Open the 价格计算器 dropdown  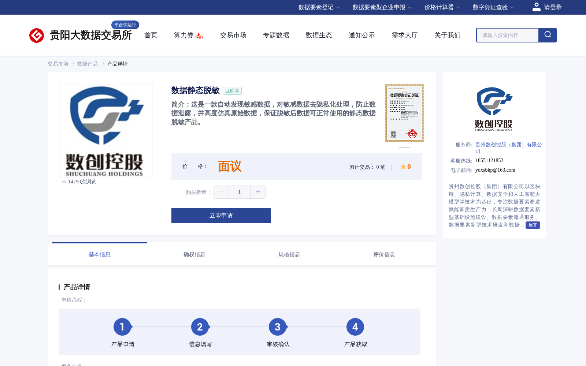(x=442, y=7)
